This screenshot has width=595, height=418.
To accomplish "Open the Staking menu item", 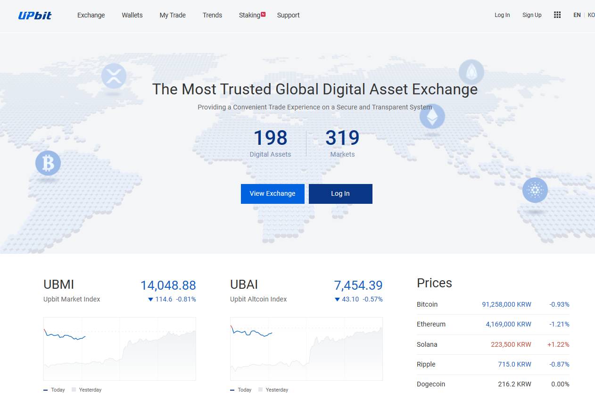I will (x=249, y=15).
